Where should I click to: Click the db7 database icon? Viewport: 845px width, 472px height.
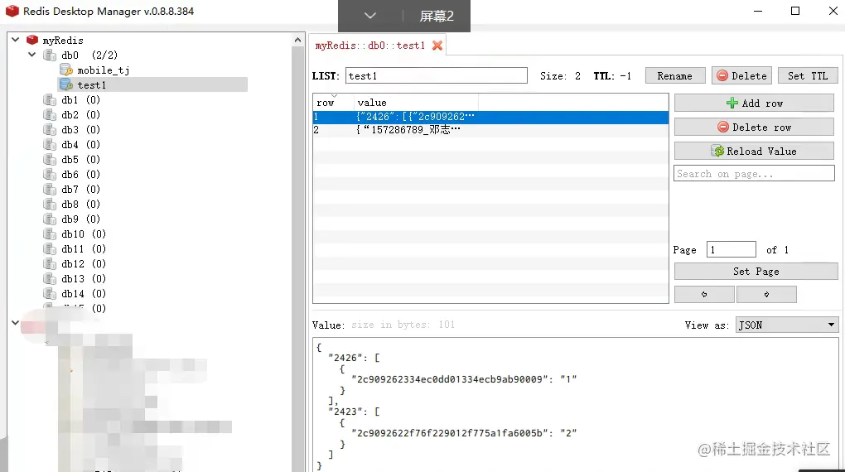(x=50, y=189)
